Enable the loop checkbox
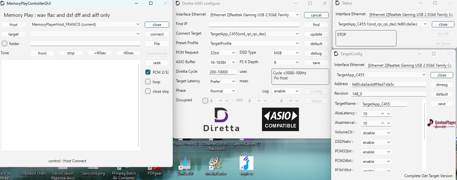The image size is (457, 180). tap(148, 82)
